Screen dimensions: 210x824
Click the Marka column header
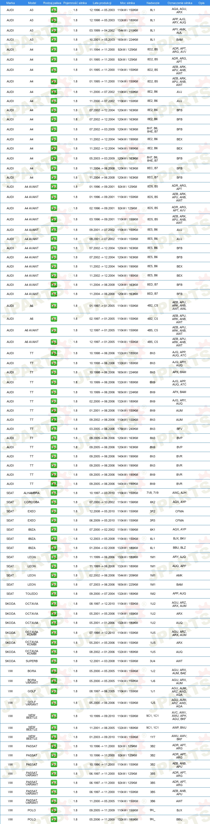coord(10,3)
